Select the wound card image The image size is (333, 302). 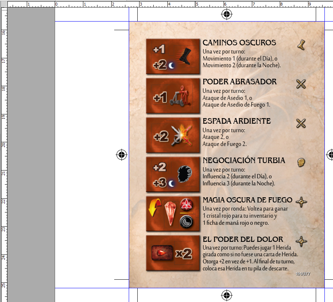(x=162, y=253)
